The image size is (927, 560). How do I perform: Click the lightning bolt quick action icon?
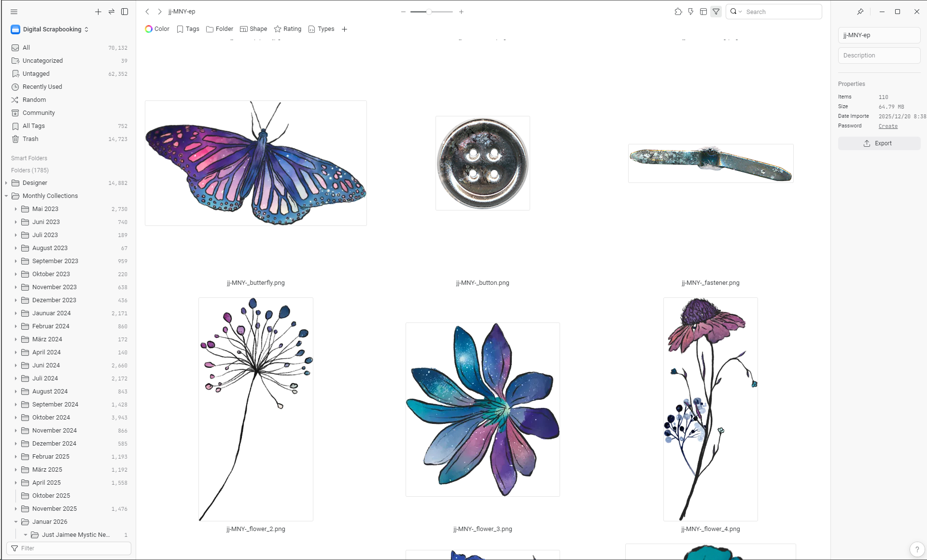691,12
